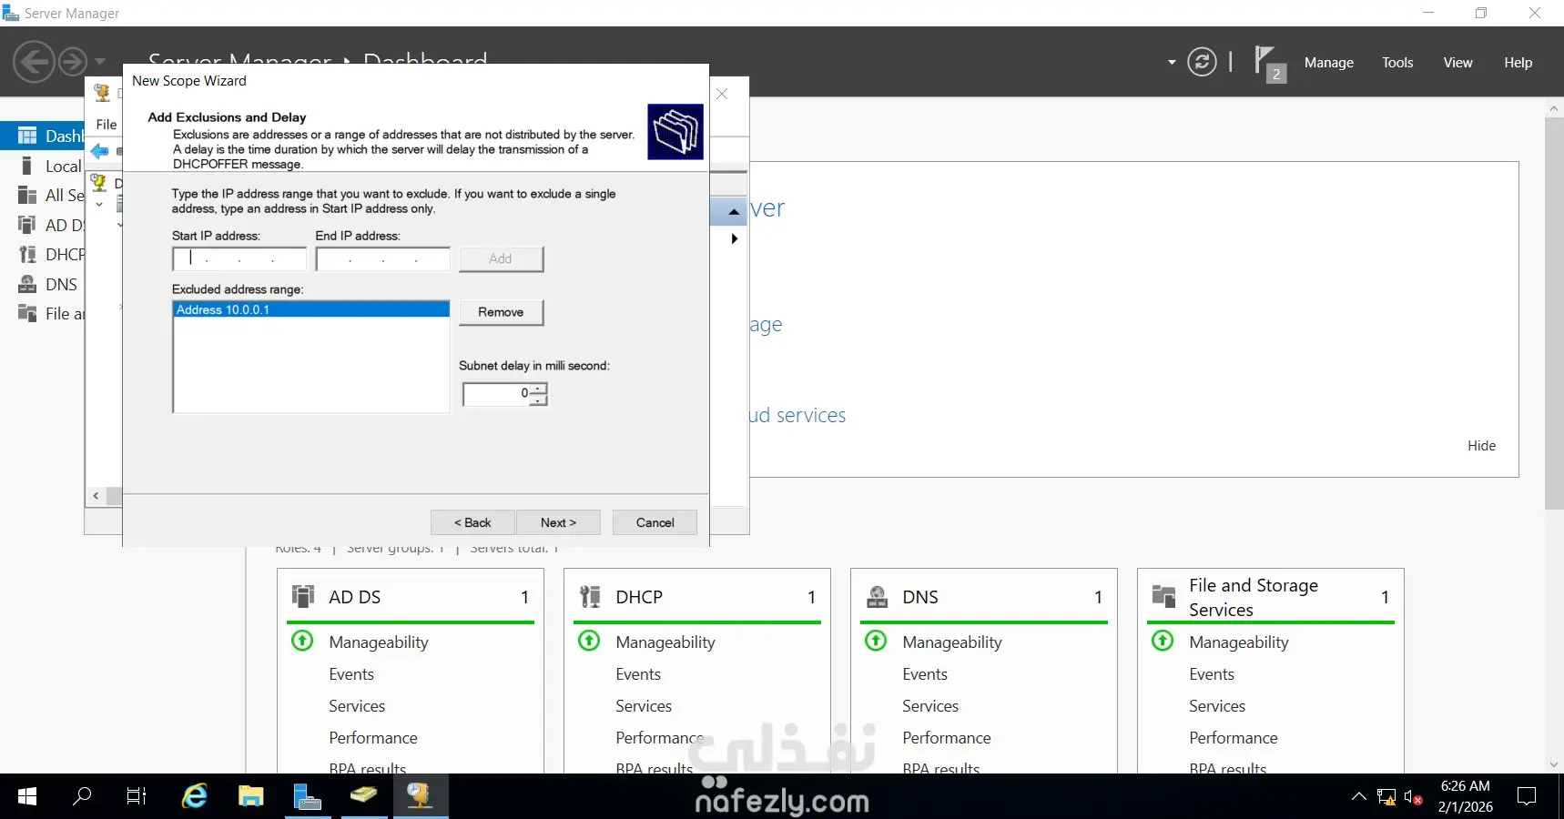Viewport: 1564px width, 819px height.
Task: Refresh the Server Manager dashboard
Action: tap(1202, 62)
